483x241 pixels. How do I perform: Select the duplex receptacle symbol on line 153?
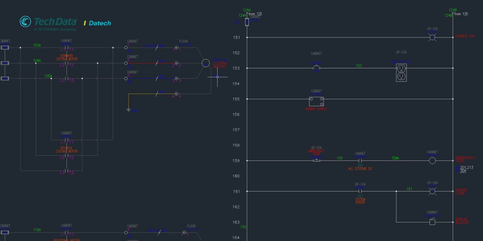(x=401, y=71)
